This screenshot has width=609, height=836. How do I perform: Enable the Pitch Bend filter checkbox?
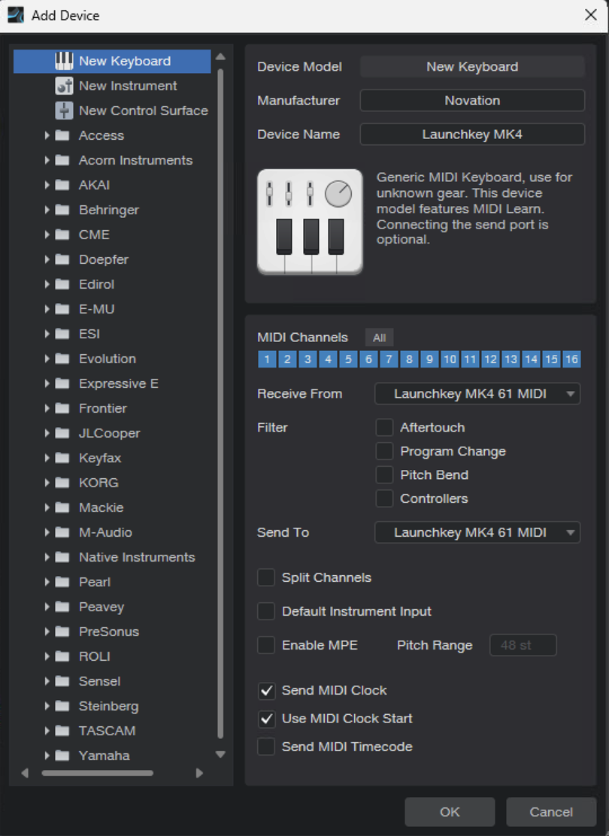(x=384, y=474)
